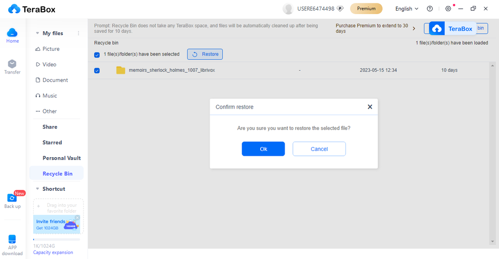Confirm restore with Ok button
499x259 pixels.
point(263,149)
